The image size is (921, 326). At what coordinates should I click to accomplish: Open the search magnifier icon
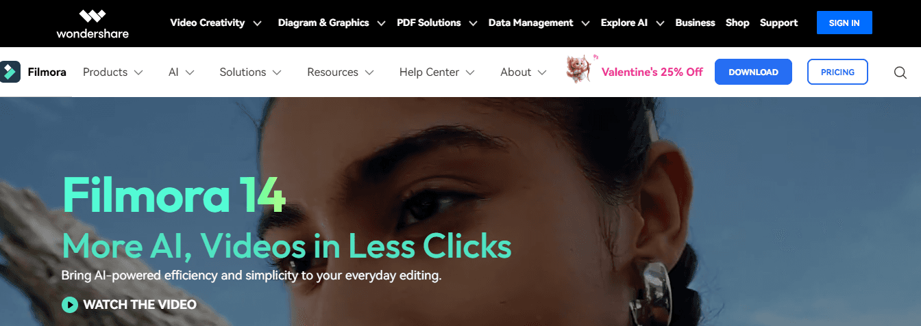[x=900, y=72]
